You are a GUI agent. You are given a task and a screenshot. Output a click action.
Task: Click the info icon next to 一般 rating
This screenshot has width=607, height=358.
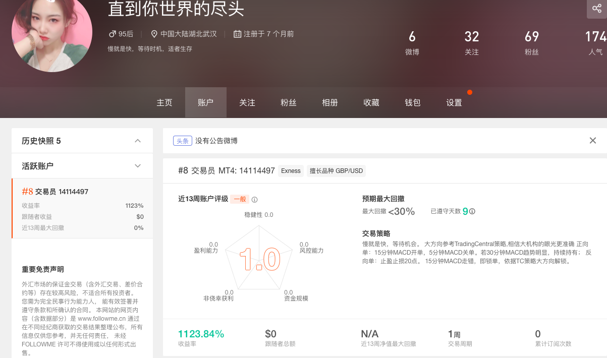255,199
